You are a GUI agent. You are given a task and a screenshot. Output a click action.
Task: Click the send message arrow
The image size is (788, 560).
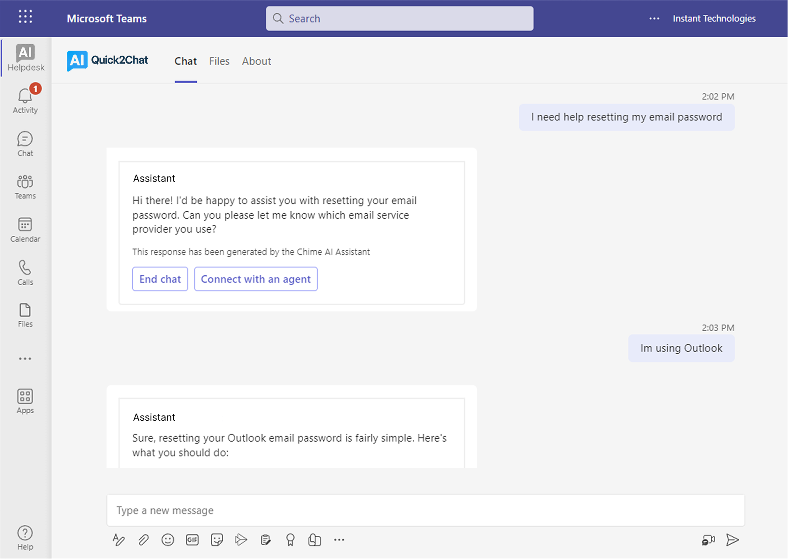(732, 540)
